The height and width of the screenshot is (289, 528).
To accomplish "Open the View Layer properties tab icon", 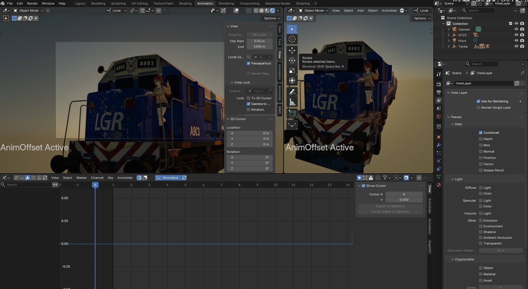I will tap(439, 100).
